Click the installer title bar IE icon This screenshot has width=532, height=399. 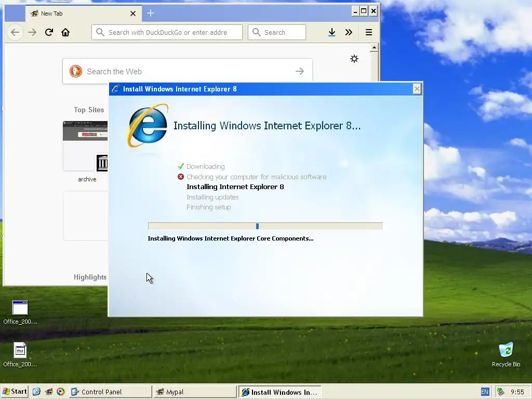click(x=116, y=89)
